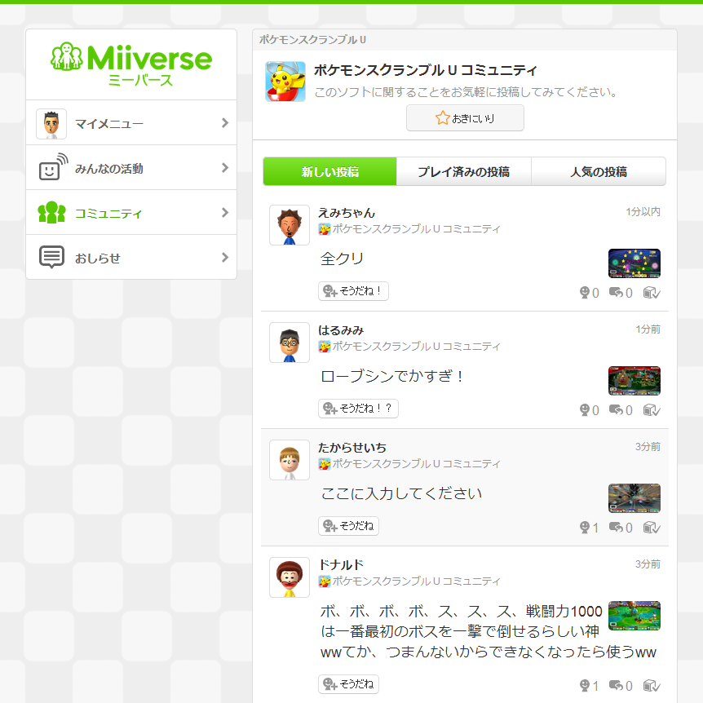703x703 pixels.
Task: Open the コミュニティ sidebar menu item
Action: tap(131, 214)
